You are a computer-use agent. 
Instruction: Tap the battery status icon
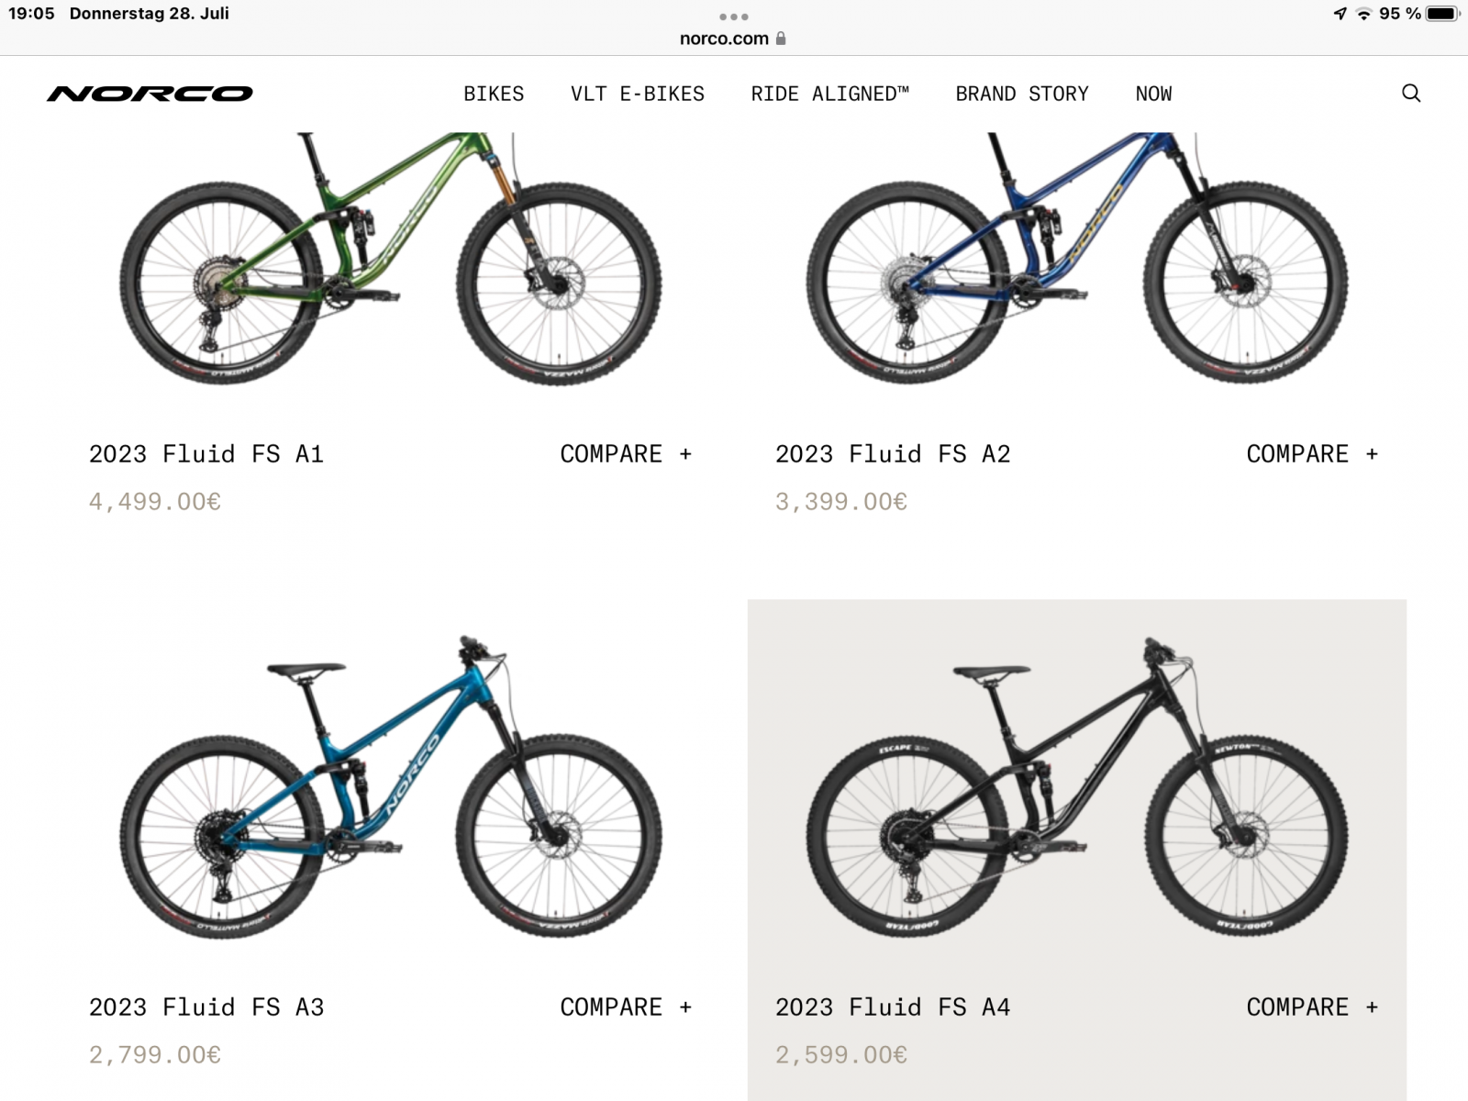1441,14
